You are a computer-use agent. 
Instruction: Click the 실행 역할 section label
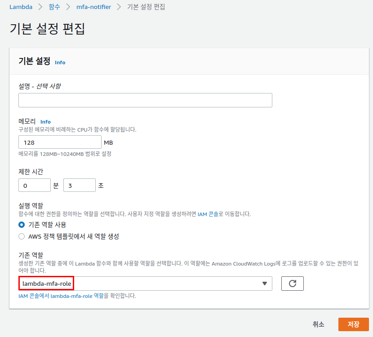click(31, 206)
